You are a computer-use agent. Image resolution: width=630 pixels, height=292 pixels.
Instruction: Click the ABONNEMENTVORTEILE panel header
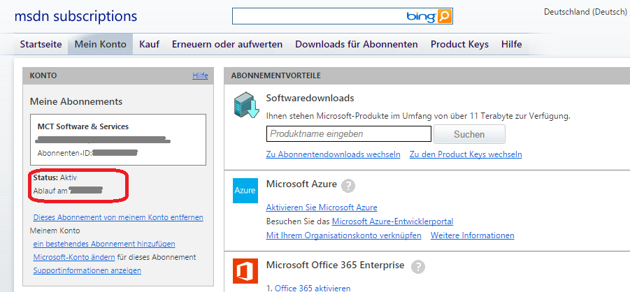tap(427, 75)
